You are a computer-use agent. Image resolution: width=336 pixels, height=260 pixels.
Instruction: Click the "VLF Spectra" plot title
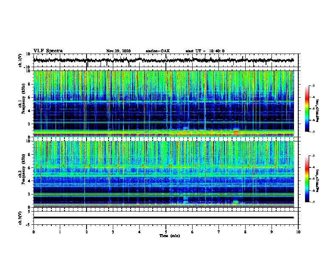[48, 51]
